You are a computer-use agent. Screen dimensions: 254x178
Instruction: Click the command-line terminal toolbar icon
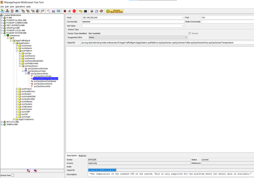coord(86,11)
